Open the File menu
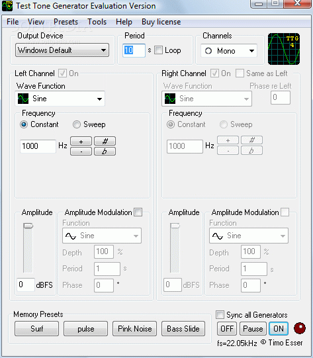This screenshot has height=358, width=313. pyautogui.click(x=13, y=22)
